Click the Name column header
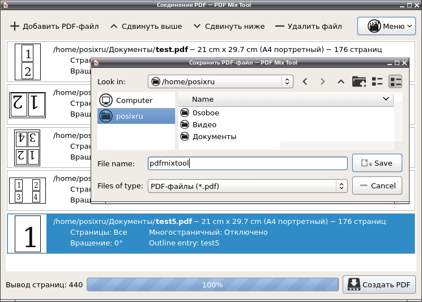The height and width of the screenshot is (302, 422). (286, 100)
